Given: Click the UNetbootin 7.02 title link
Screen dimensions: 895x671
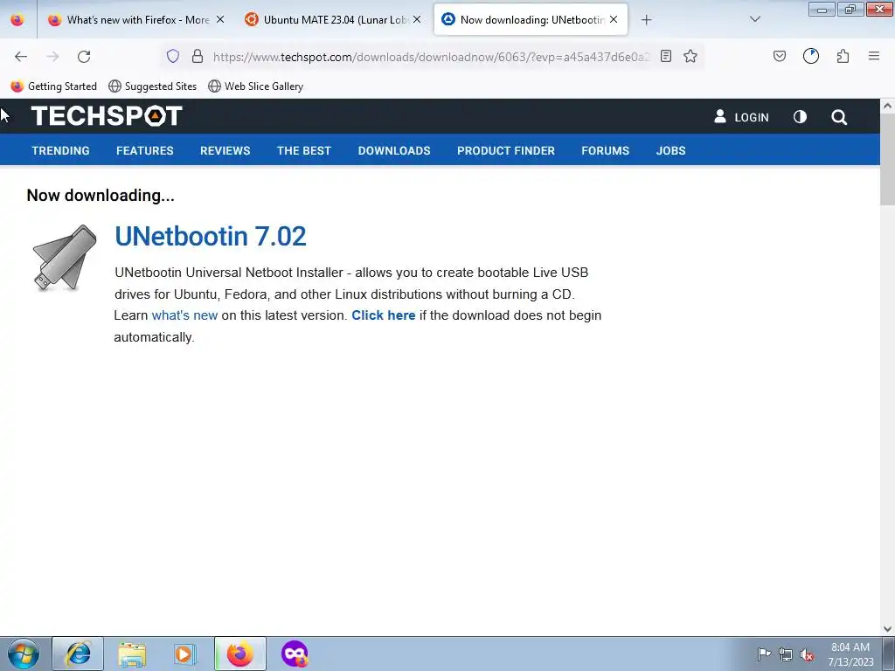Looking at the screenshot, I should [211, 236].
